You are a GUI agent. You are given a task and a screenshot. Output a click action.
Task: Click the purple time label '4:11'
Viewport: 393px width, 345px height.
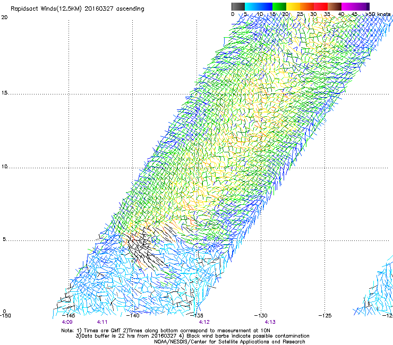(x=102, y=322)
